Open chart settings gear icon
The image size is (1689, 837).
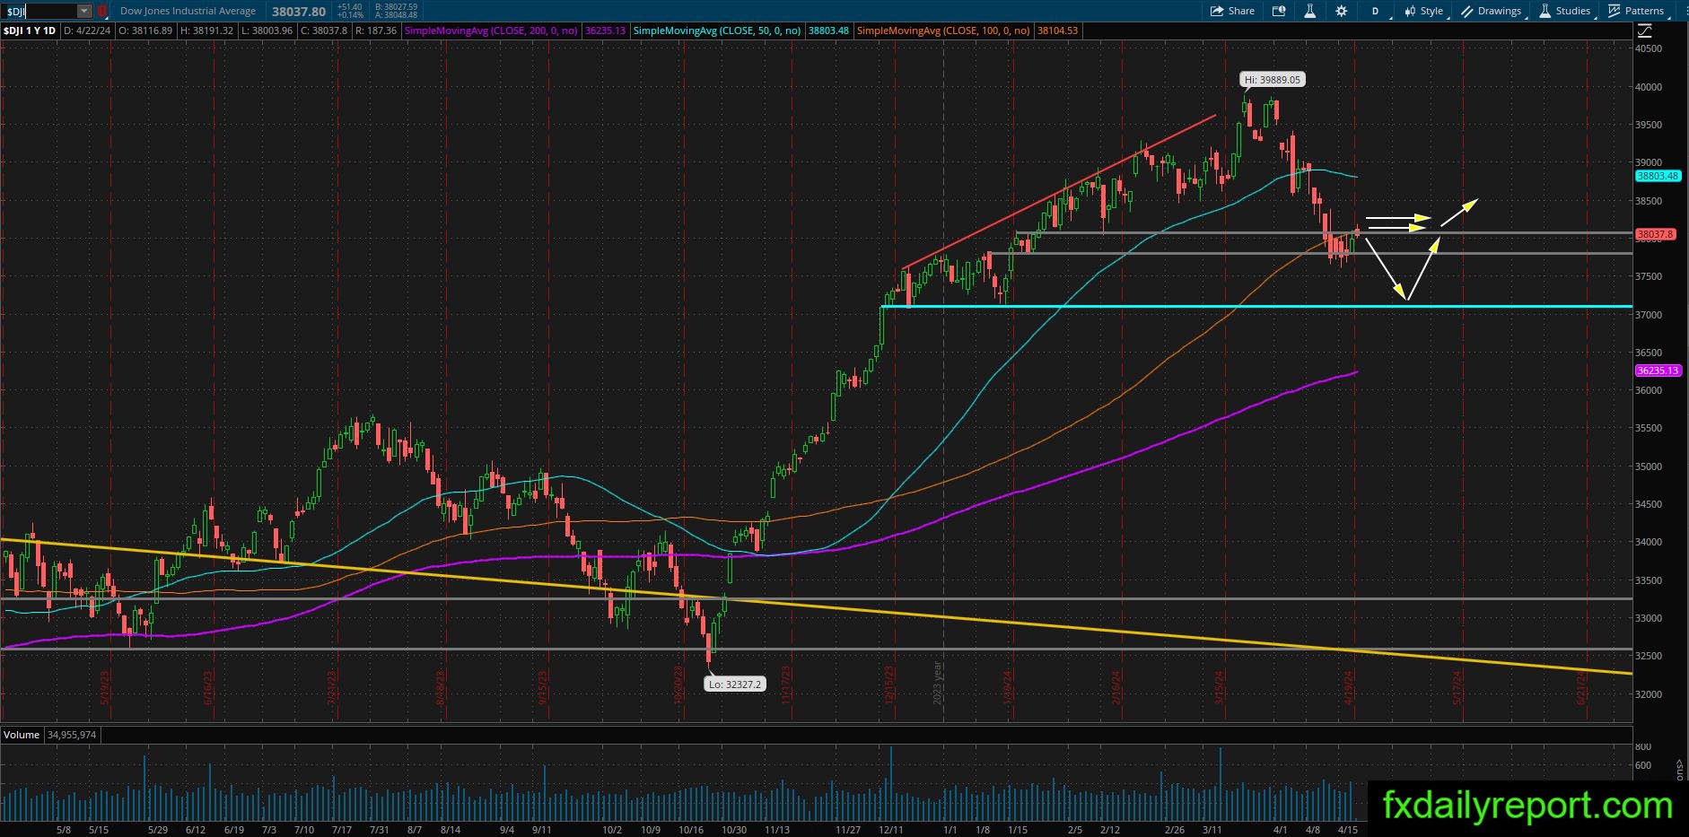click(1341, 11)
